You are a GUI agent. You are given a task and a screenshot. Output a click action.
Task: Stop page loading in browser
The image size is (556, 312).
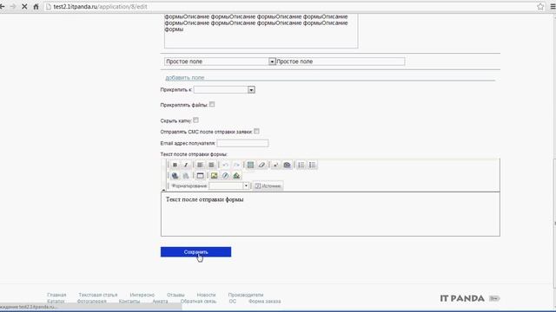point(24,7)
